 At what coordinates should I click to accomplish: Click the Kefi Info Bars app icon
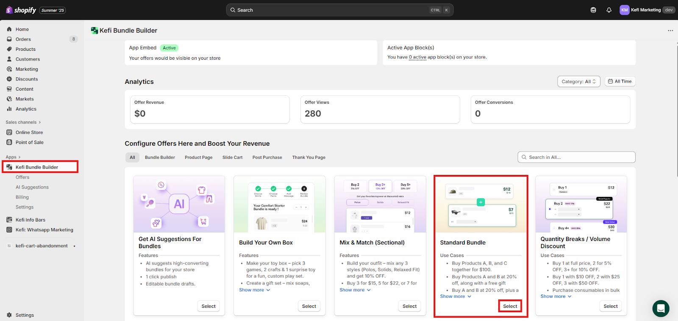pyautogui.click(x=9, y=220)
